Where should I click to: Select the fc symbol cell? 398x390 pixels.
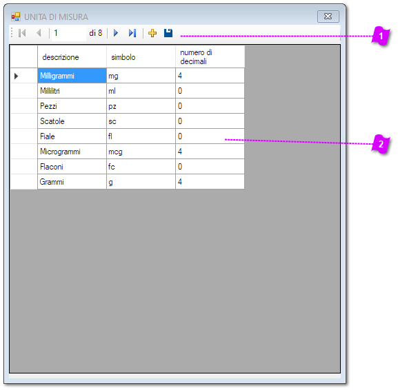[141, 167]
